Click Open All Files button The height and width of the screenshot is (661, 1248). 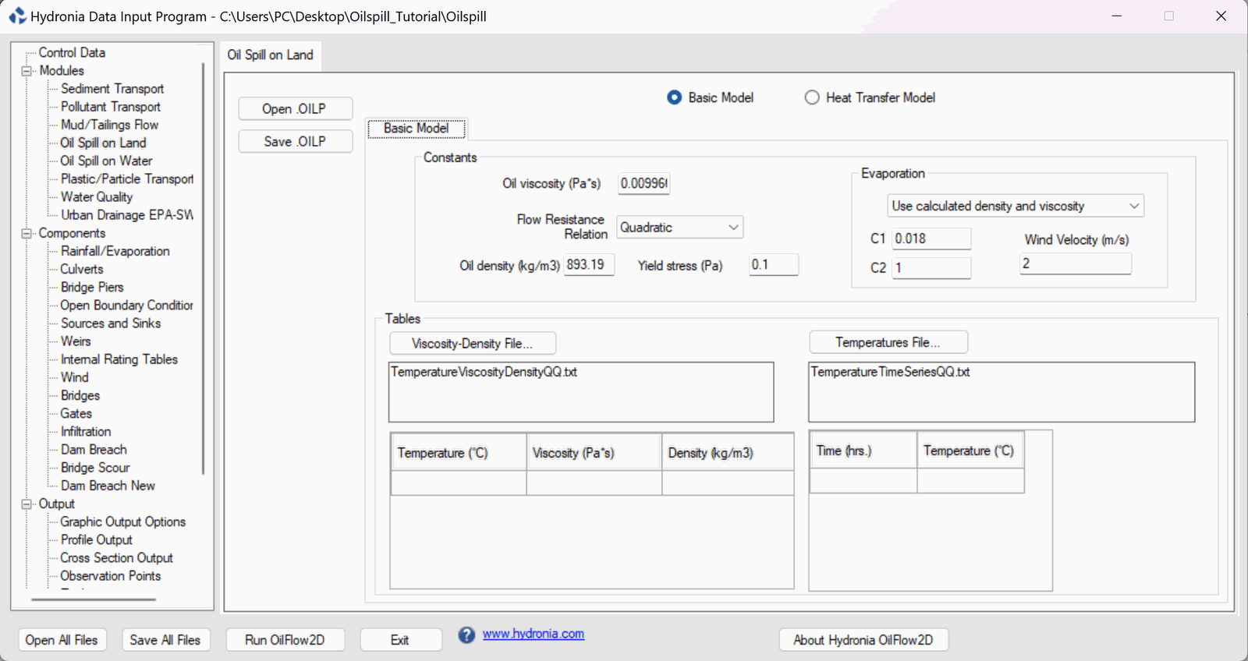point(62,640)
